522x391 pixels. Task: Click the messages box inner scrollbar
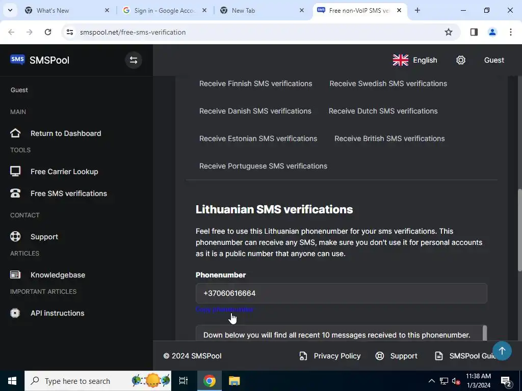(x=485, y=333)
